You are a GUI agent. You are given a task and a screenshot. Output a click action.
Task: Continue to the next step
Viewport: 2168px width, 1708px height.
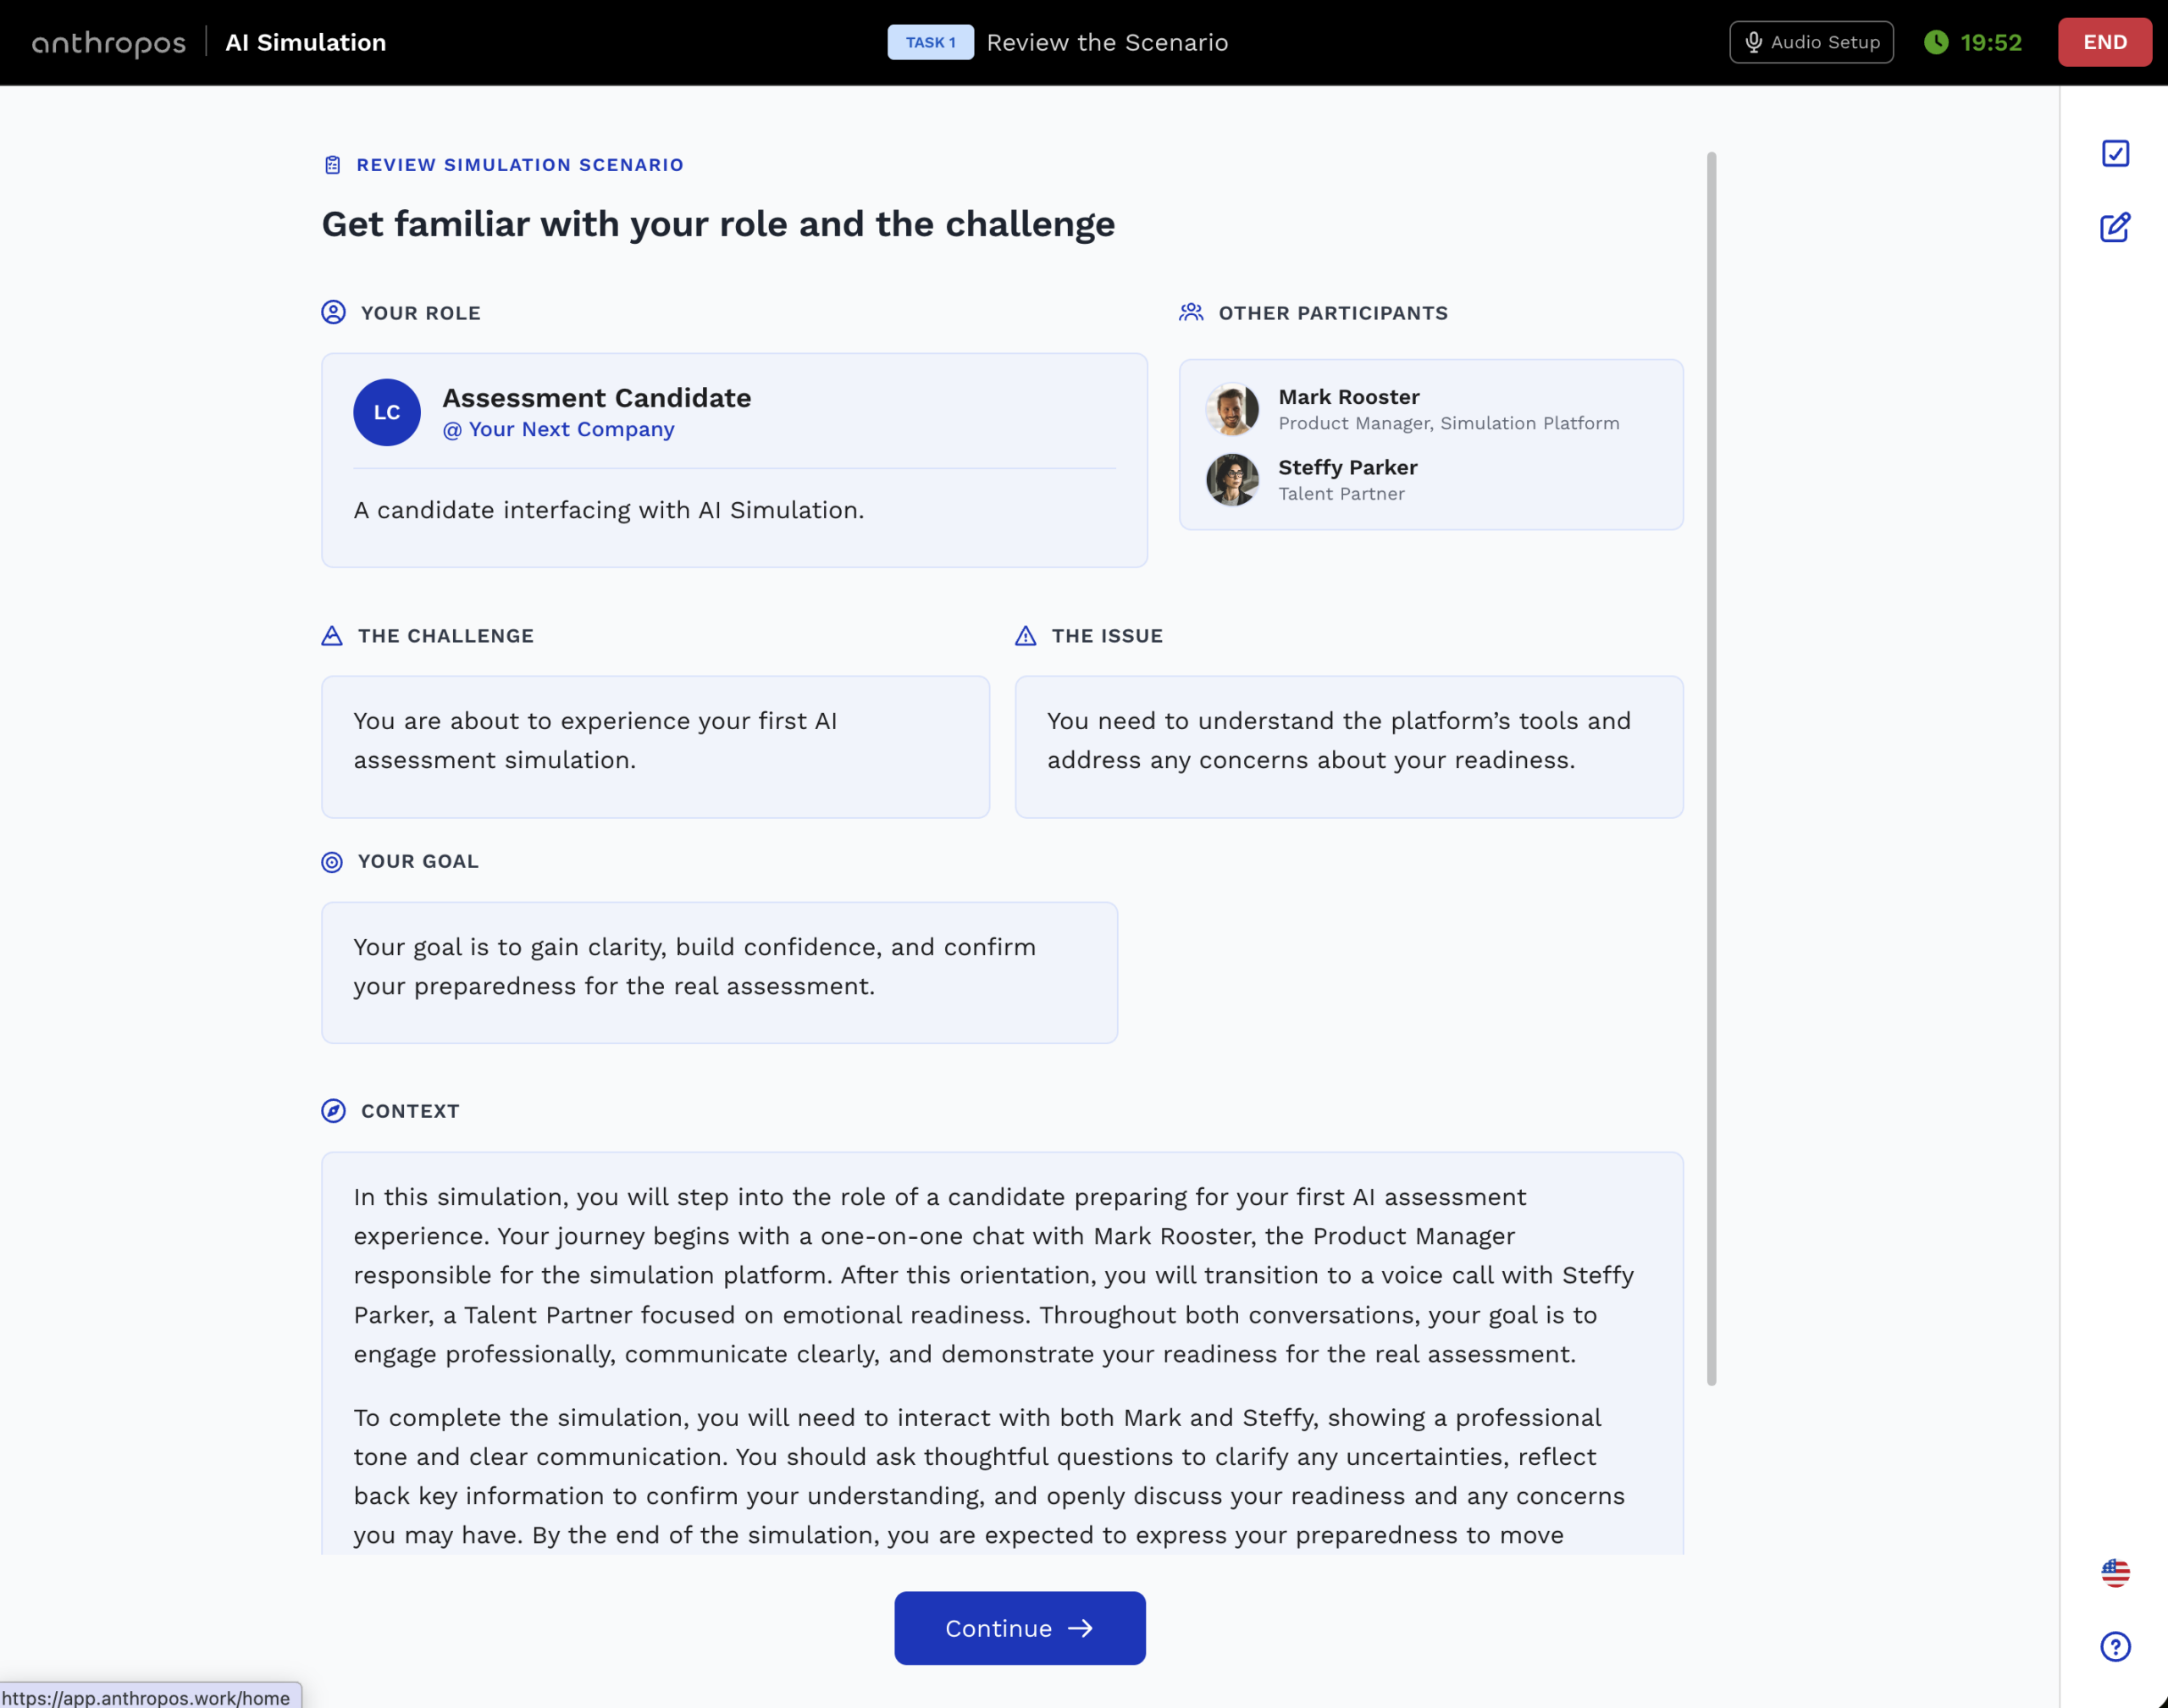(x=1020, y=1628)
